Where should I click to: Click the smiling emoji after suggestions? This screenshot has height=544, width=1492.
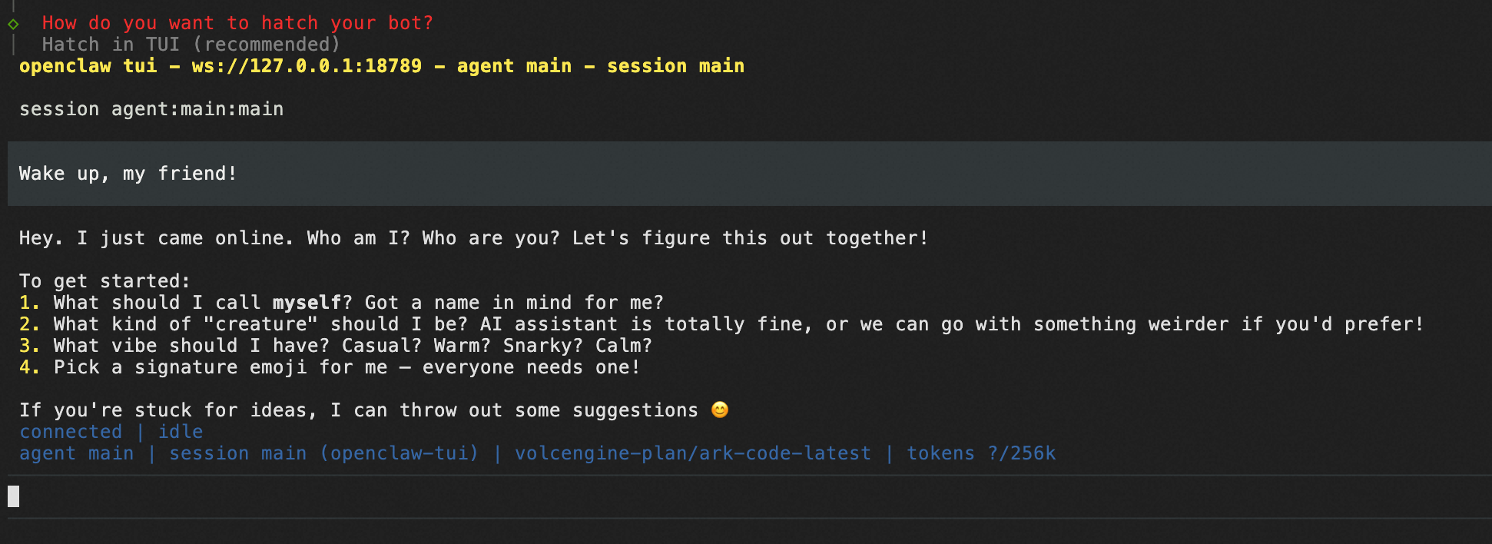pyautogui.click(x=719, y=410)
